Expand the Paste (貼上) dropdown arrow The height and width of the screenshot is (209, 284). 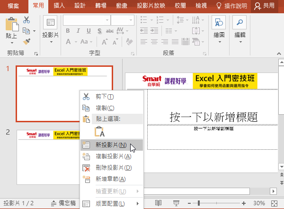12,43
